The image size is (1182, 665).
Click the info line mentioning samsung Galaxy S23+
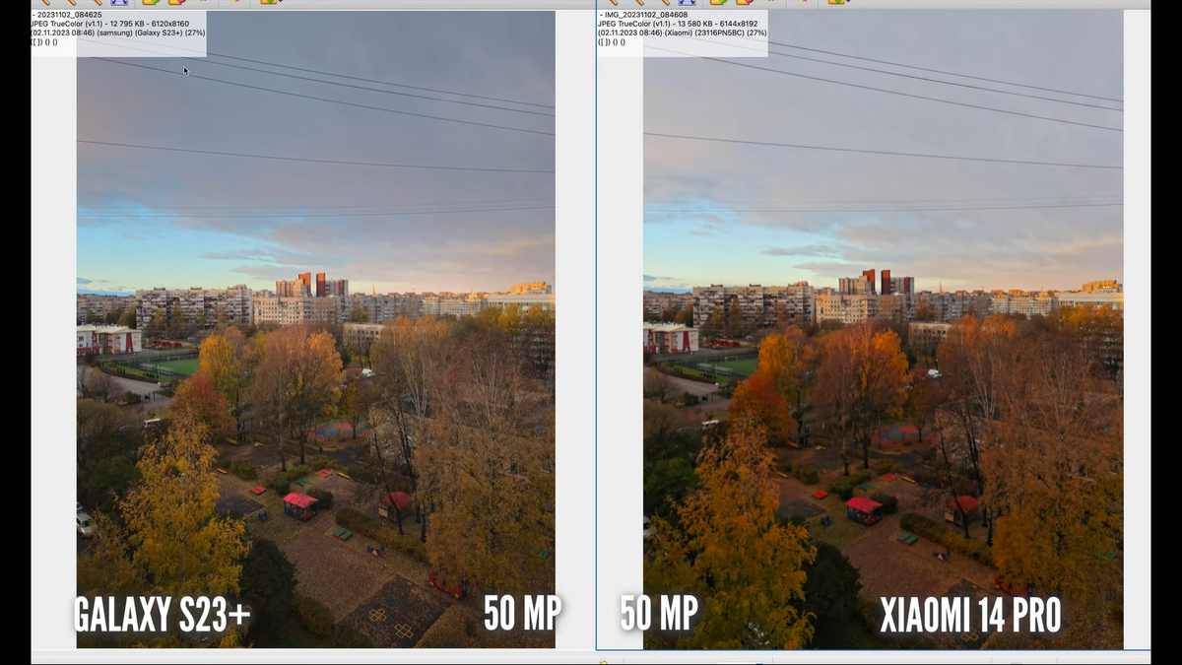(118, 33)
